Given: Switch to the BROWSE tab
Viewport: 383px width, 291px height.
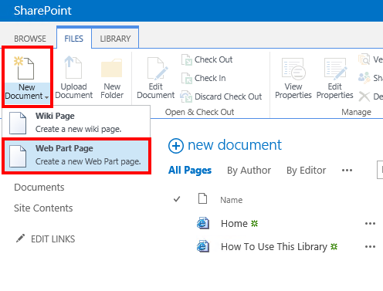Looking at the screenshot, I should point(30,39).
